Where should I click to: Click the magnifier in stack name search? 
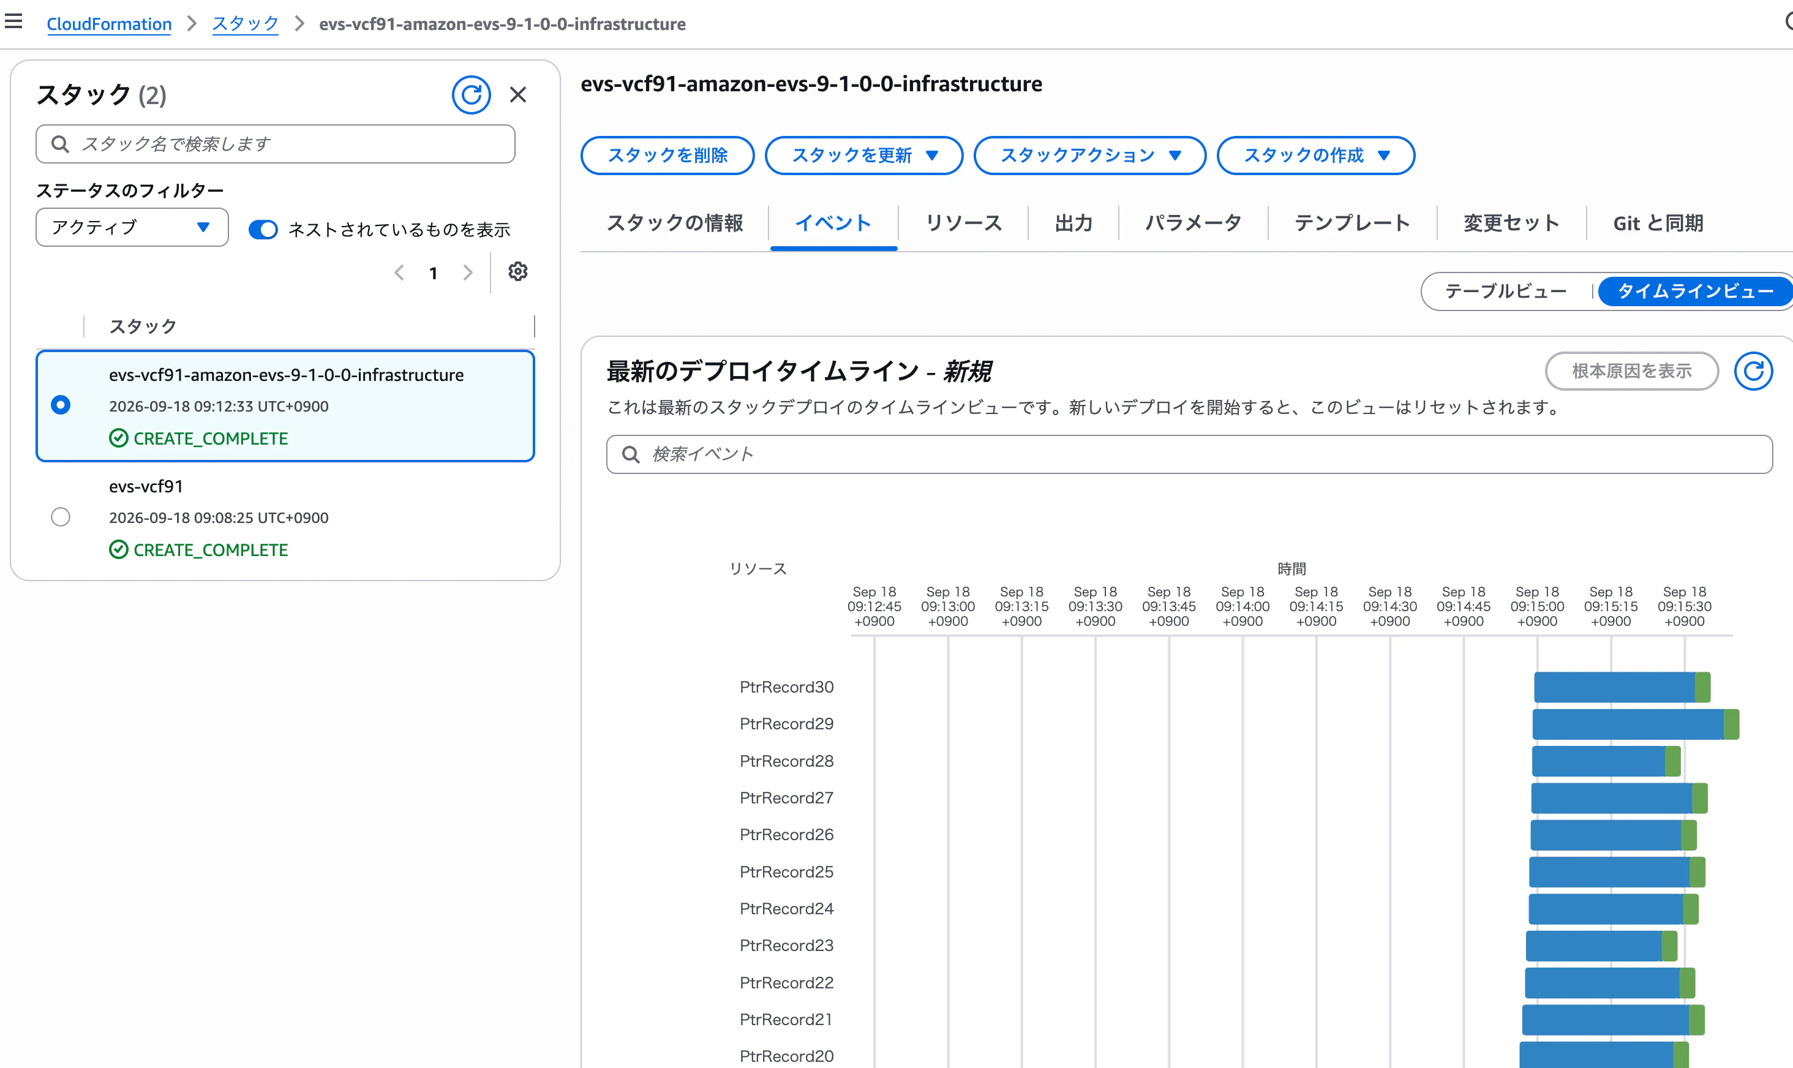pos(61,145)
